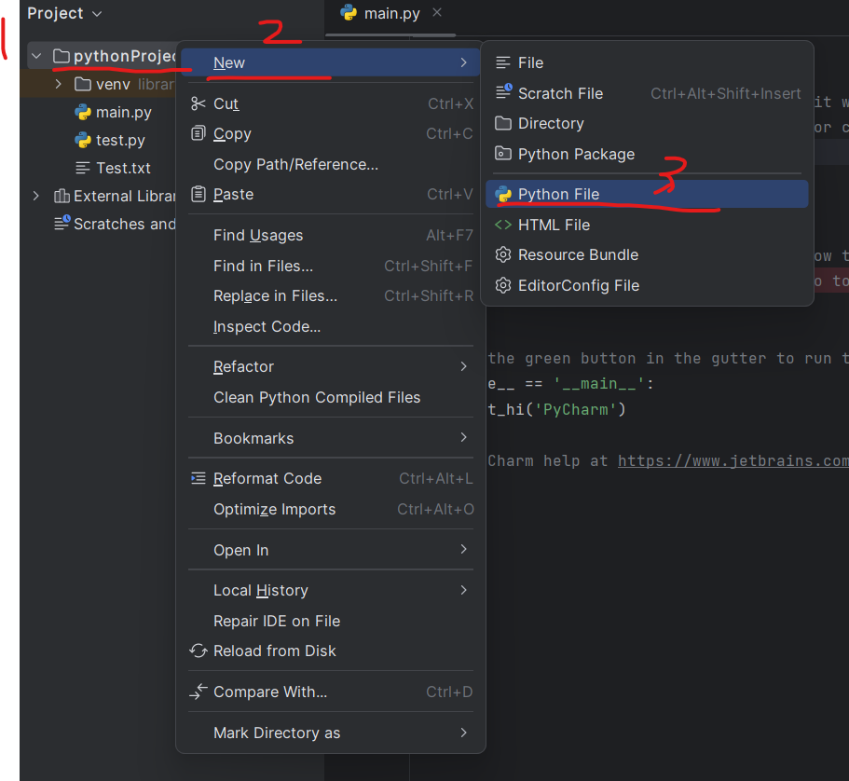Click the External Libraries bar chart icon

(x=62, y=196)
